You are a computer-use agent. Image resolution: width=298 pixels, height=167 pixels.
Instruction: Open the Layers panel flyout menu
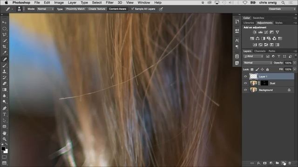tap(295, 51)
